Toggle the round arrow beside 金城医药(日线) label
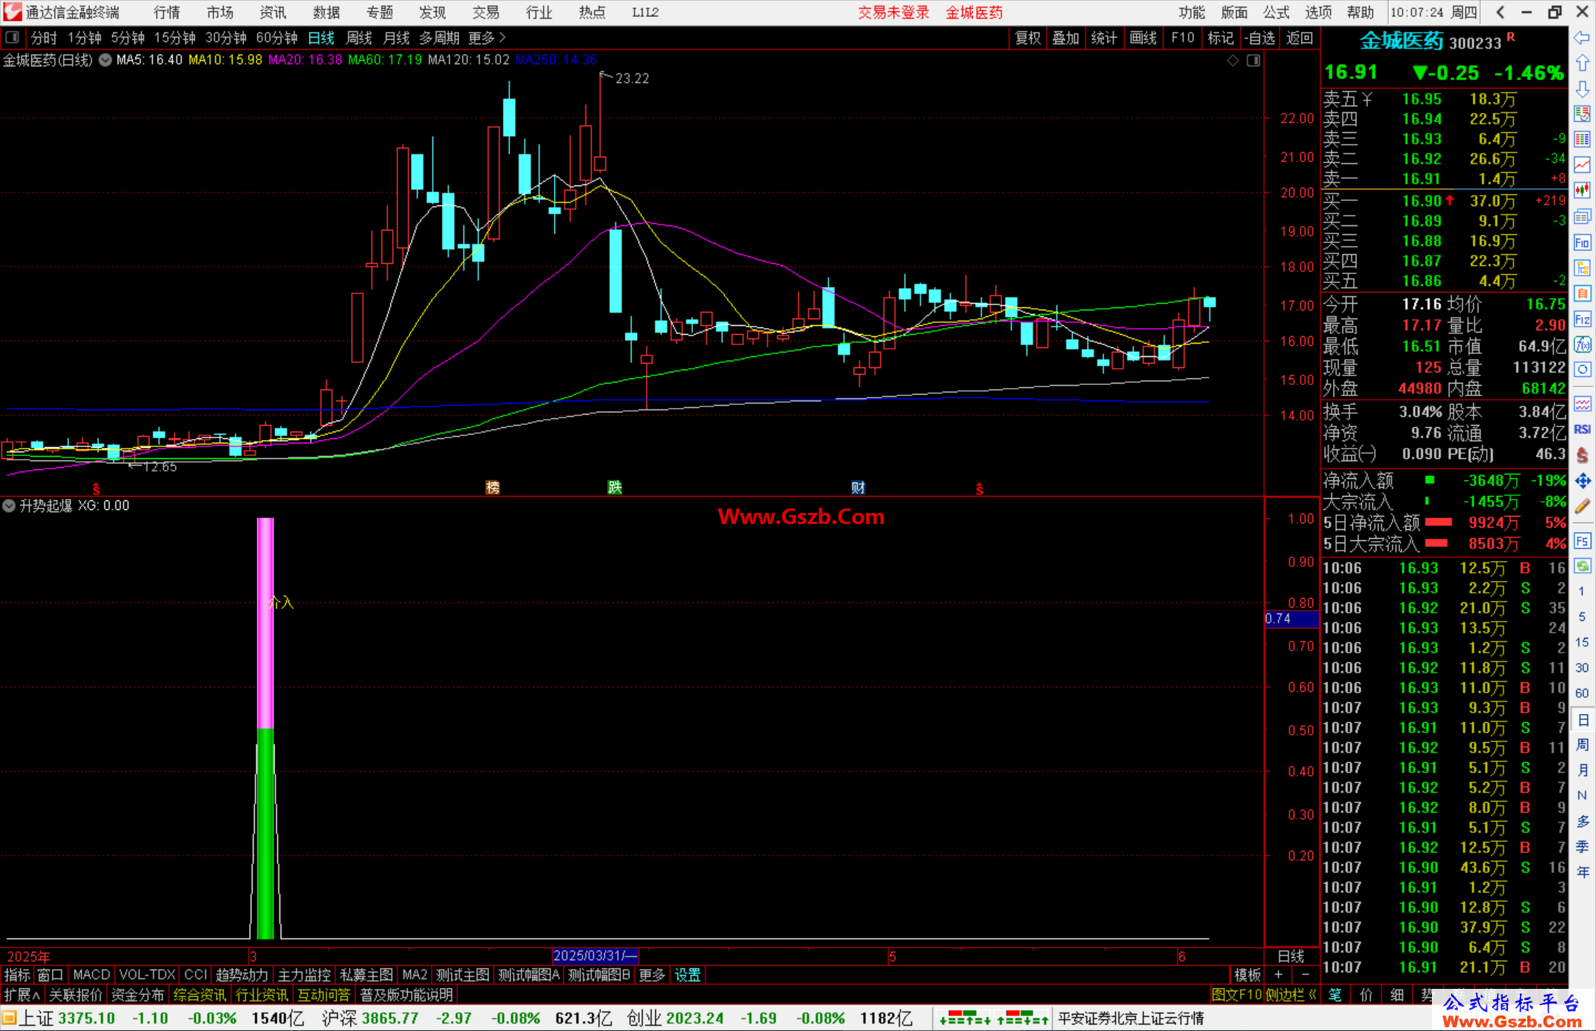Screen dimensions: 1596x1031 (105, 60)
